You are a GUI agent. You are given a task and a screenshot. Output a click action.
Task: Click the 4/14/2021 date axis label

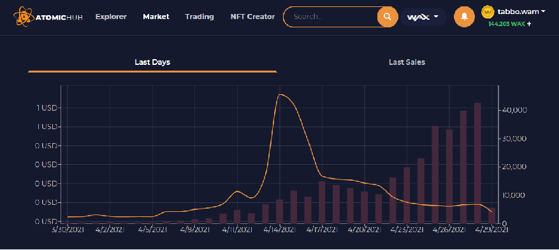click(279, 230)
